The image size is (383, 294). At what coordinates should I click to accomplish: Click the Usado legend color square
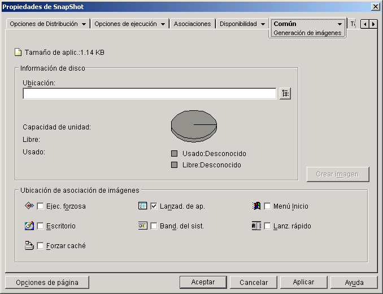pos(174,153)
